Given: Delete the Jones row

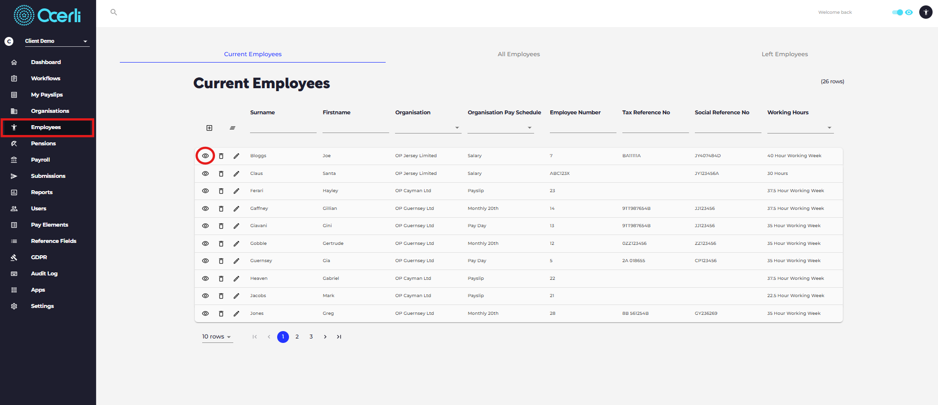Looking at the screenshot, I should [x=221, y=313].
